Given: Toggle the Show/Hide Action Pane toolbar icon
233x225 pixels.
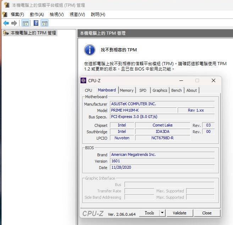Looking at the screenshot, I should [45, 23].
